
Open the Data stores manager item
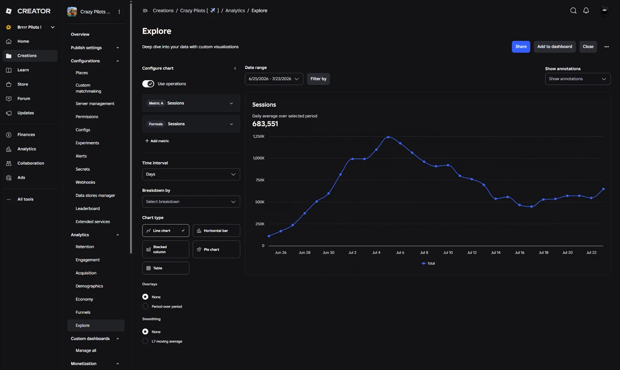96,196
